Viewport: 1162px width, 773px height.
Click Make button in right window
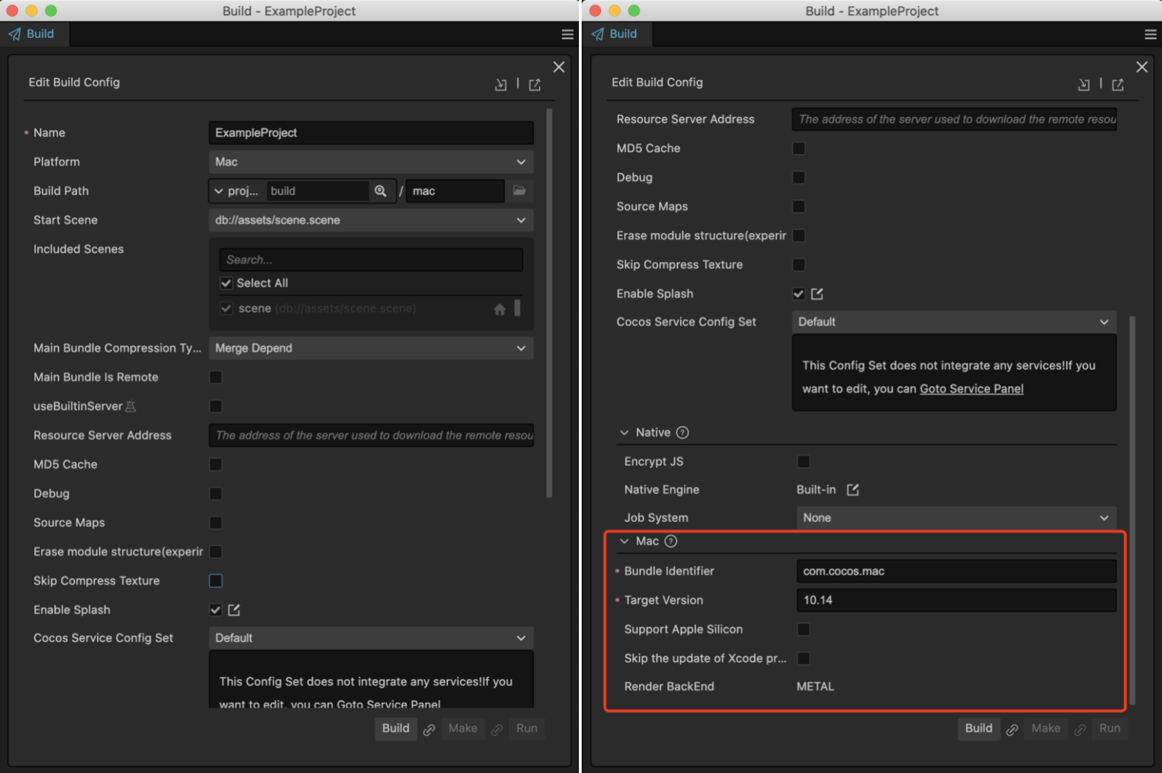[1046, 728]
